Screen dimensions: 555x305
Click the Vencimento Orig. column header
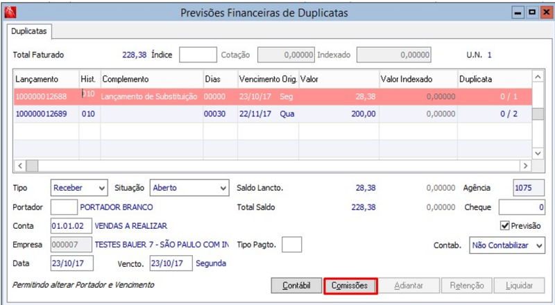(268, 79)
